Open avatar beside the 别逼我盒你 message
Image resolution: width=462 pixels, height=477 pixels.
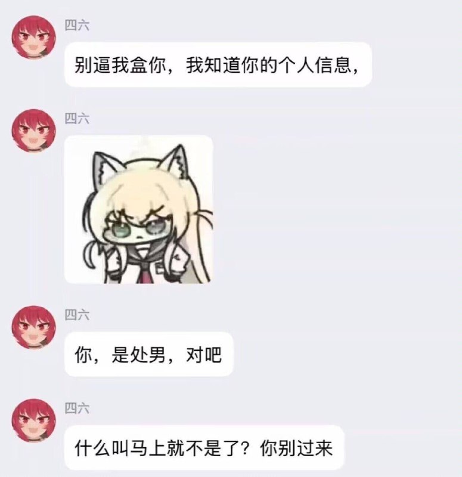click(34, 37)
